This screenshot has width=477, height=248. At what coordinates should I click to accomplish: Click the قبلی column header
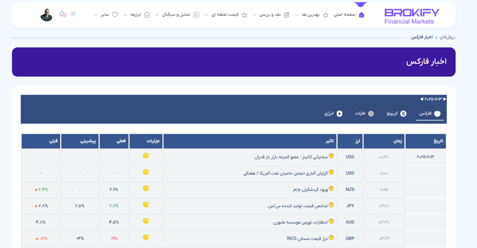click(41, 141)
